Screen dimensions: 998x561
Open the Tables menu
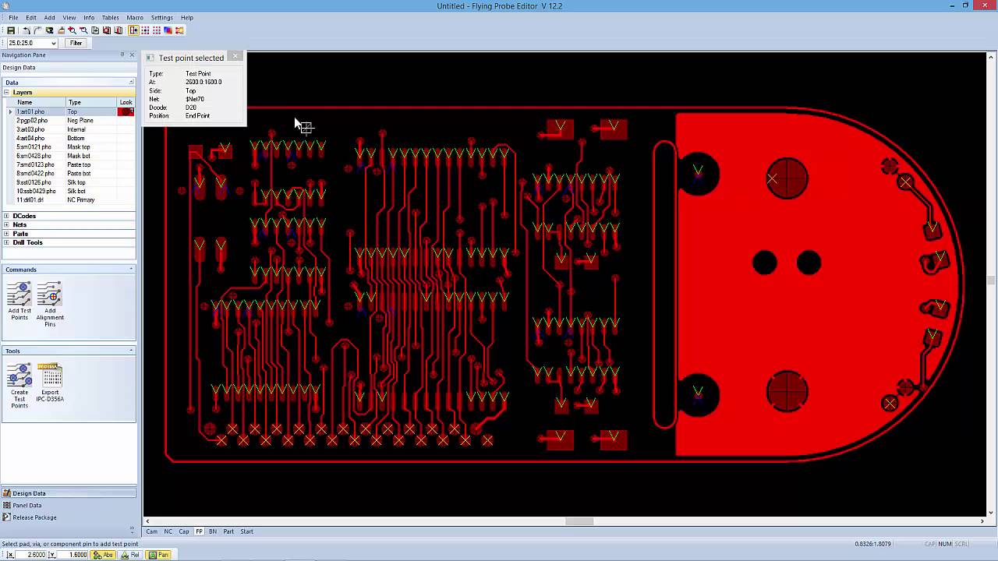click(x=111, y=17)
